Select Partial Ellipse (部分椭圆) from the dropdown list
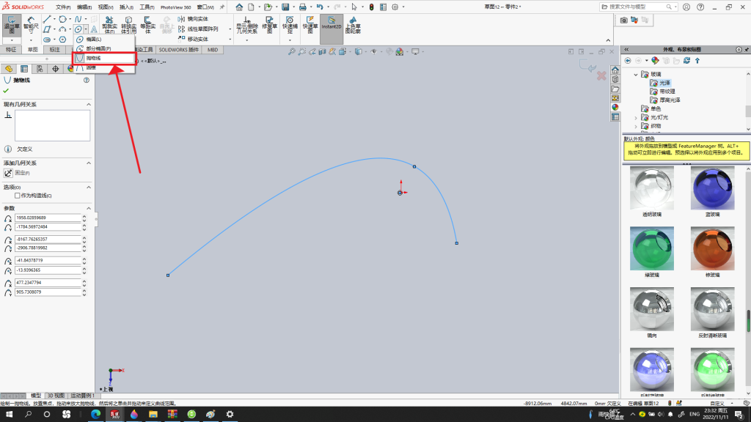The image size is (751, 422). click(98, 49)
